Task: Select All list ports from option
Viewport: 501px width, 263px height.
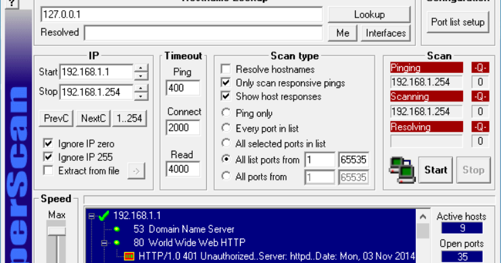Action: (226, 159)
